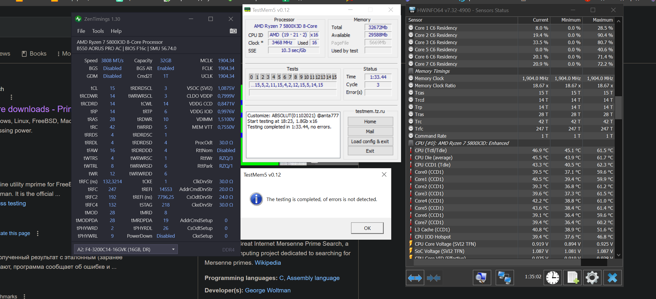Select the Speed value 3808 MT/s in ZenTimings
The width and height of the screenshot is (656, 299).
coord(112,60)
